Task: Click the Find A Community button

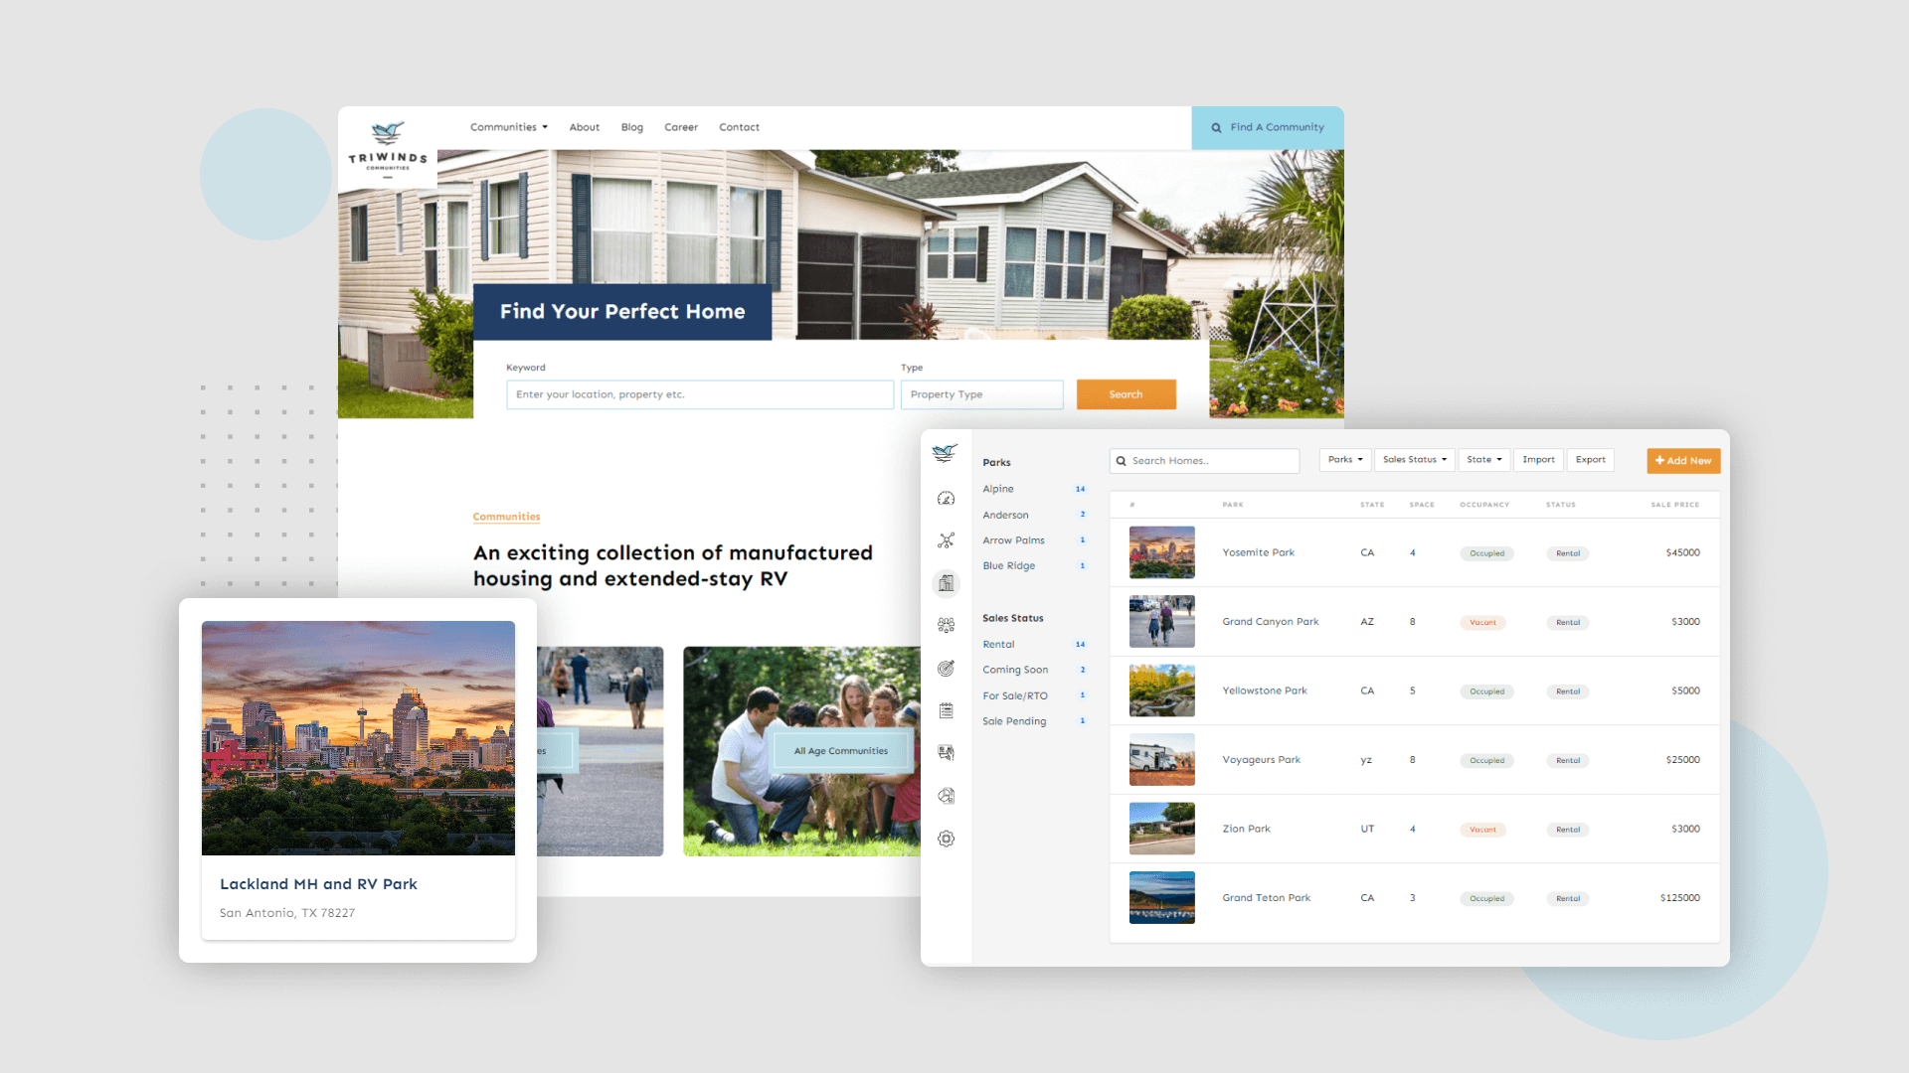Action: [1267, 127]
